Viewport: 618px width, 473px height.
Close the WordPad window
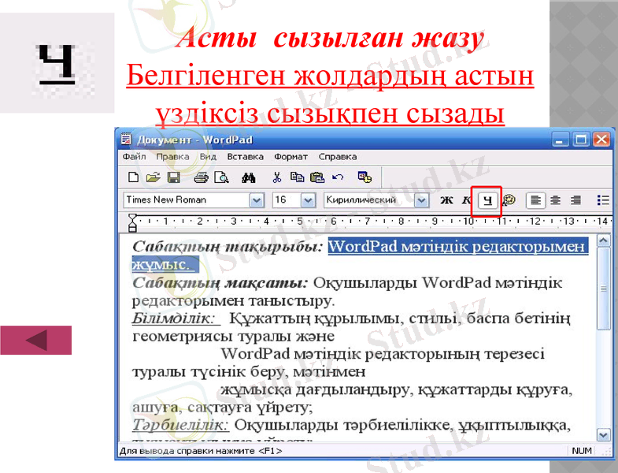[601, 140]
